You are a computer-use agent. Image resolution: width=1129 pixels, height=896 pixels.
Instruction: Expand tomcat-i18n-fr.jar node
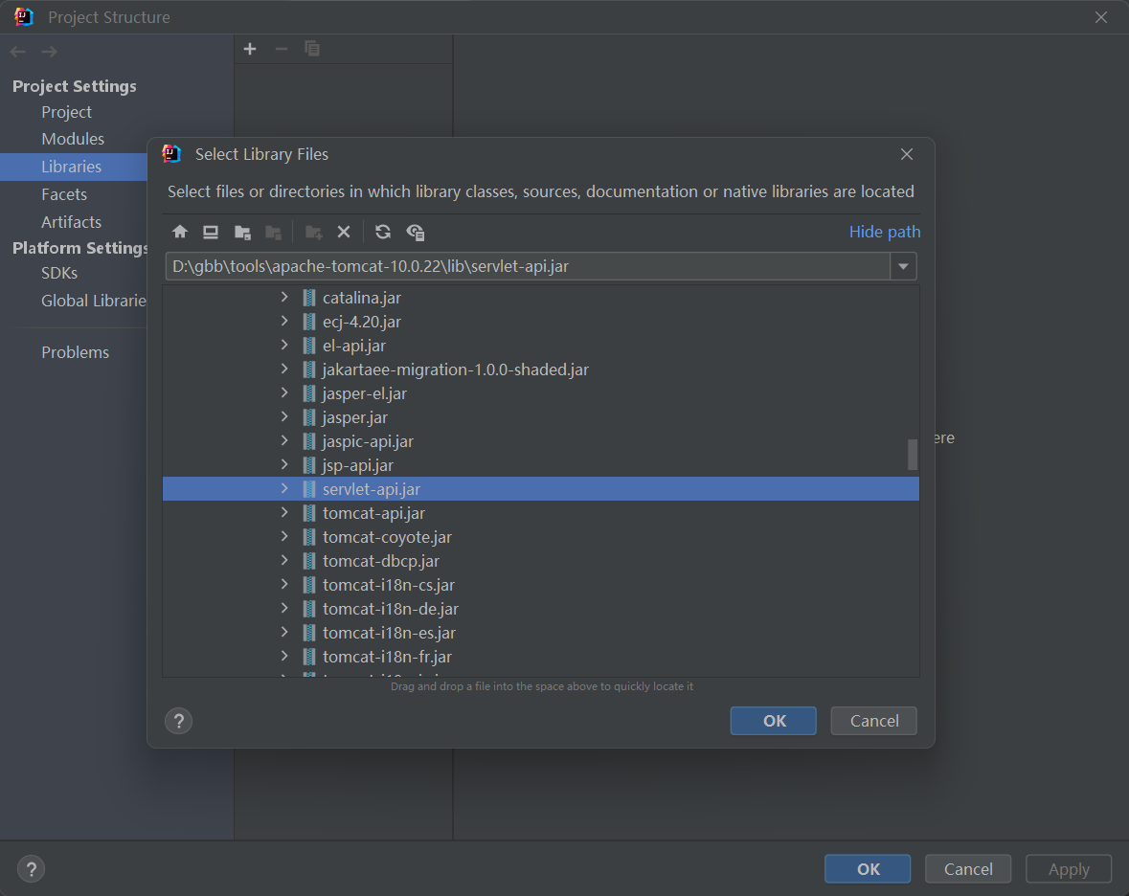(x=284, y=657)
